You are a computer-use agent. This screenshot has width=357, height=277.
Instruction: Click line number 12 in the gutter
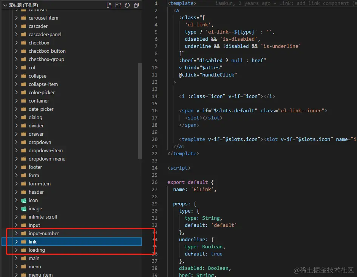pos(155,82)
